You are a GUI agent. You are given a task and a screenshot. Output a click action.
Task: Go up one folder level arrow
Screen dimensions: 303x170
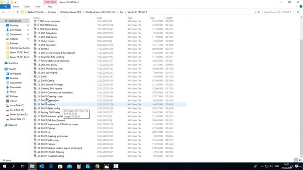point(18,12)
